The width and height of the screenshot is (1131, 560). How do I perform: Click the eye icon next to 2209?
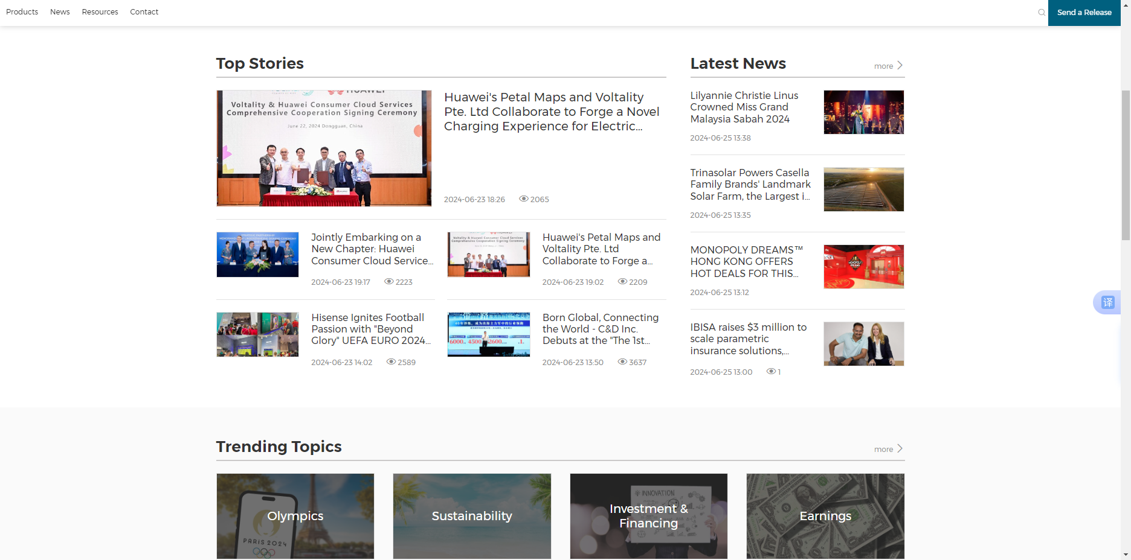coord(622,282)
